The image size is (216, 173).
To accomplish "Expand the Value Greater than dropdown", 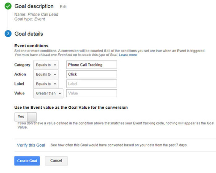I will pos(48,93).
